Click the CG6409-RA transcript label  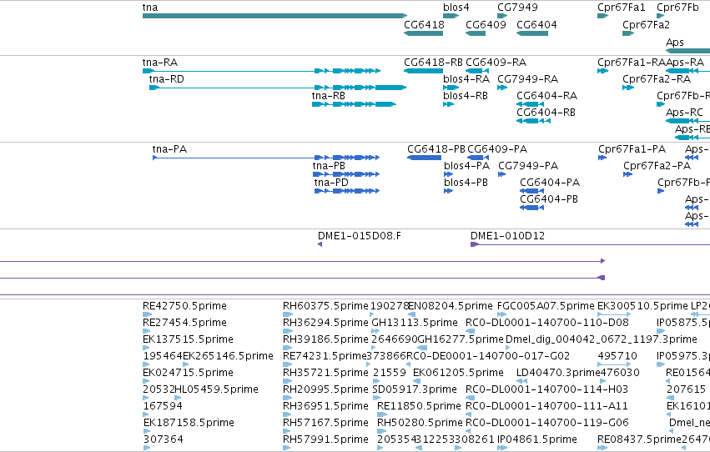click(x=496, y=63)
